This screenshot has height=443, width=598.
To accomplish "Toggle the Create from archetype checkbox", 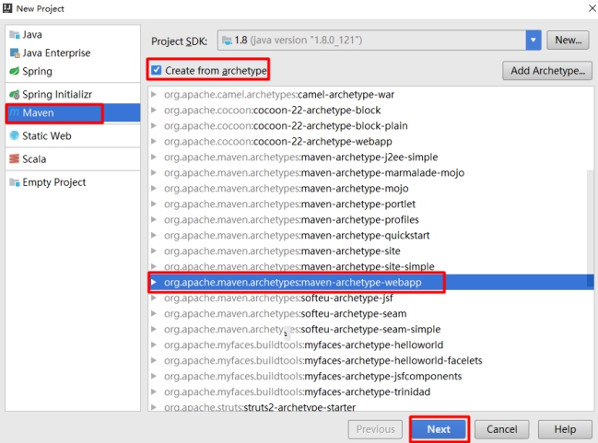I will [156, 70].
